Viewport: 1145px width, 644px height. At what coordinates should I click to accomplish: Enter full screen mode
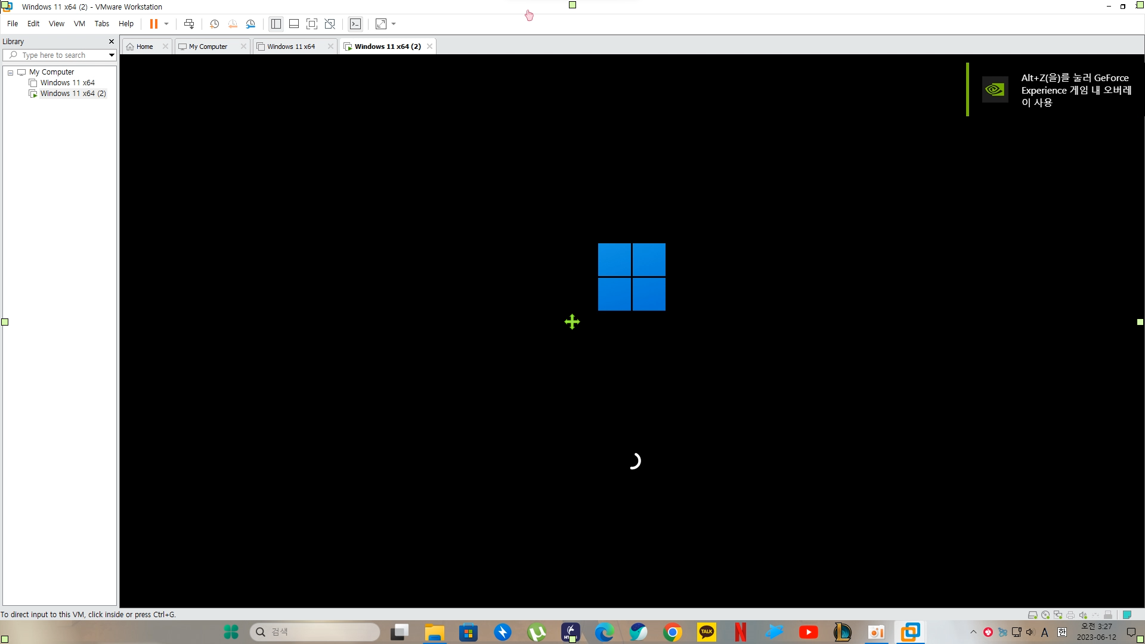pos(312,24)
